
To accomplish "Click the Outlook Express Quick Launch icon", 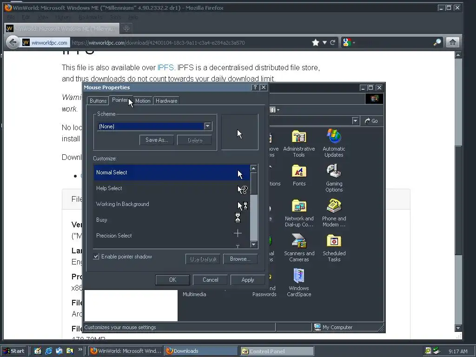I will coord(59,351).
